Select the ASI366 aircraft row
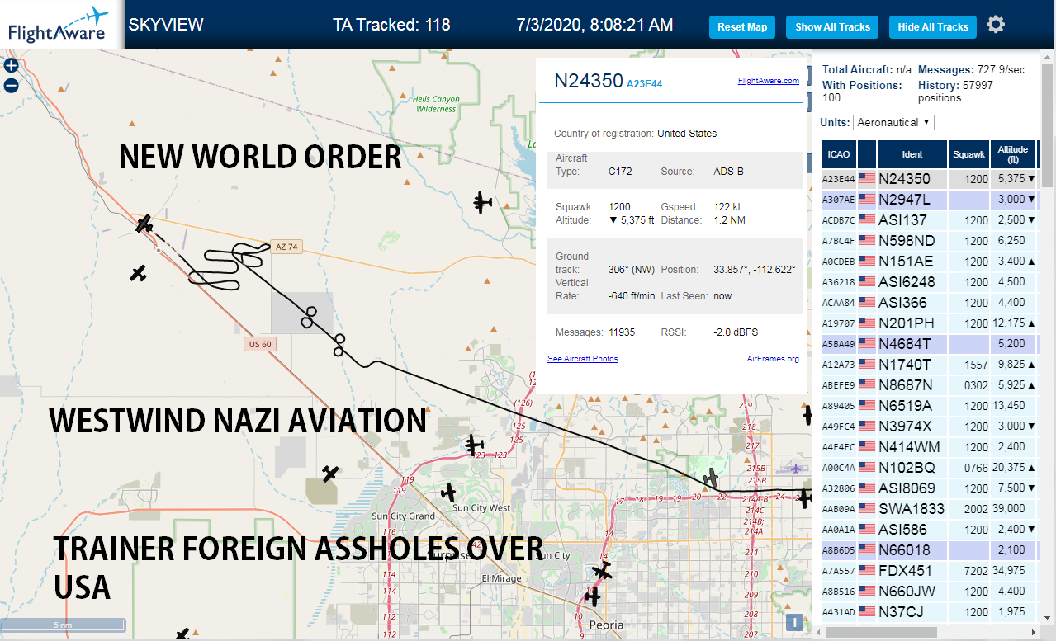The image size is (1056, 641). (929, 302)
